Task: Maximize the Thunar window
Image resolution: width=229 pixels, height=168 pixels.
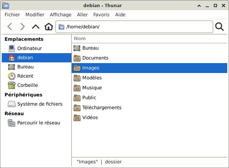Action: (215, 6)
